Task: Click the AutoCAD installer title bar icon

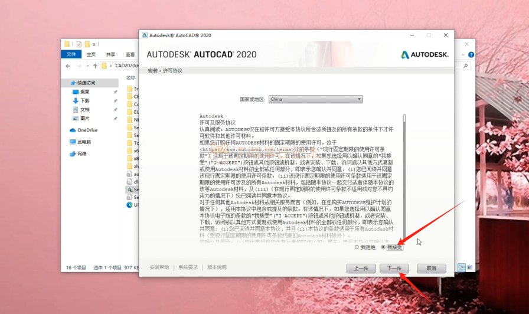Action: click(145, 35)
